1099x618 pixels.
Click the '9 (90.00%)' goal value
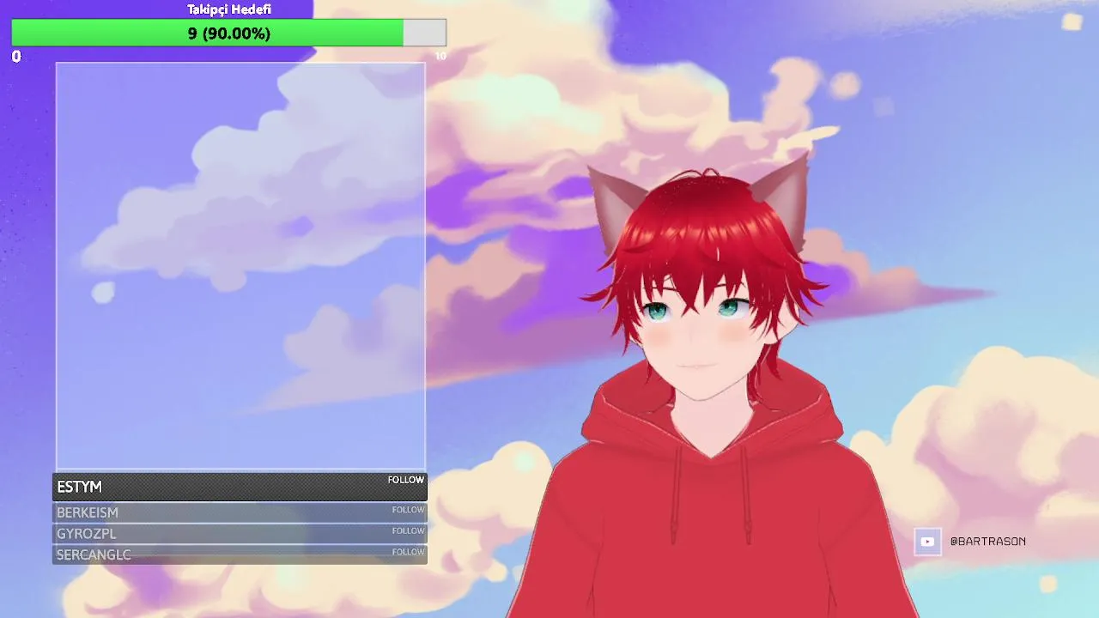coord(229,33)
